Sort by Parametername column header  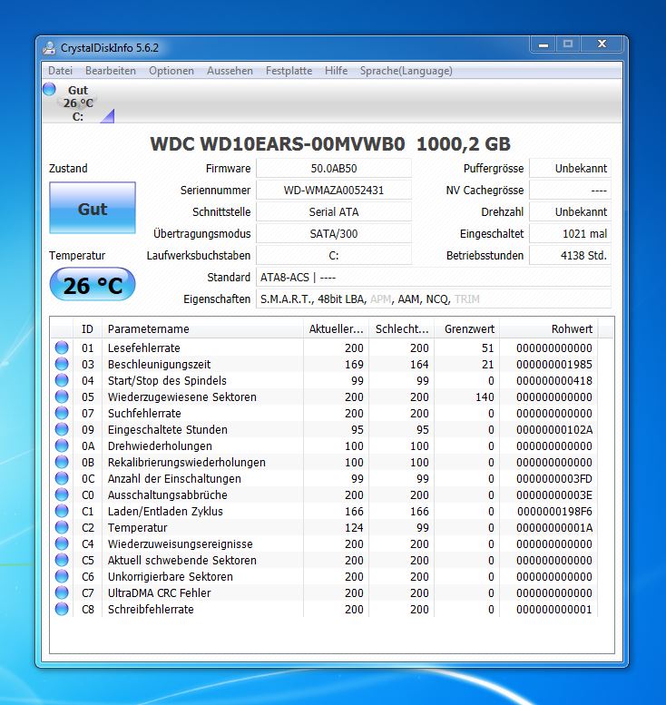[x=203, y=328]
